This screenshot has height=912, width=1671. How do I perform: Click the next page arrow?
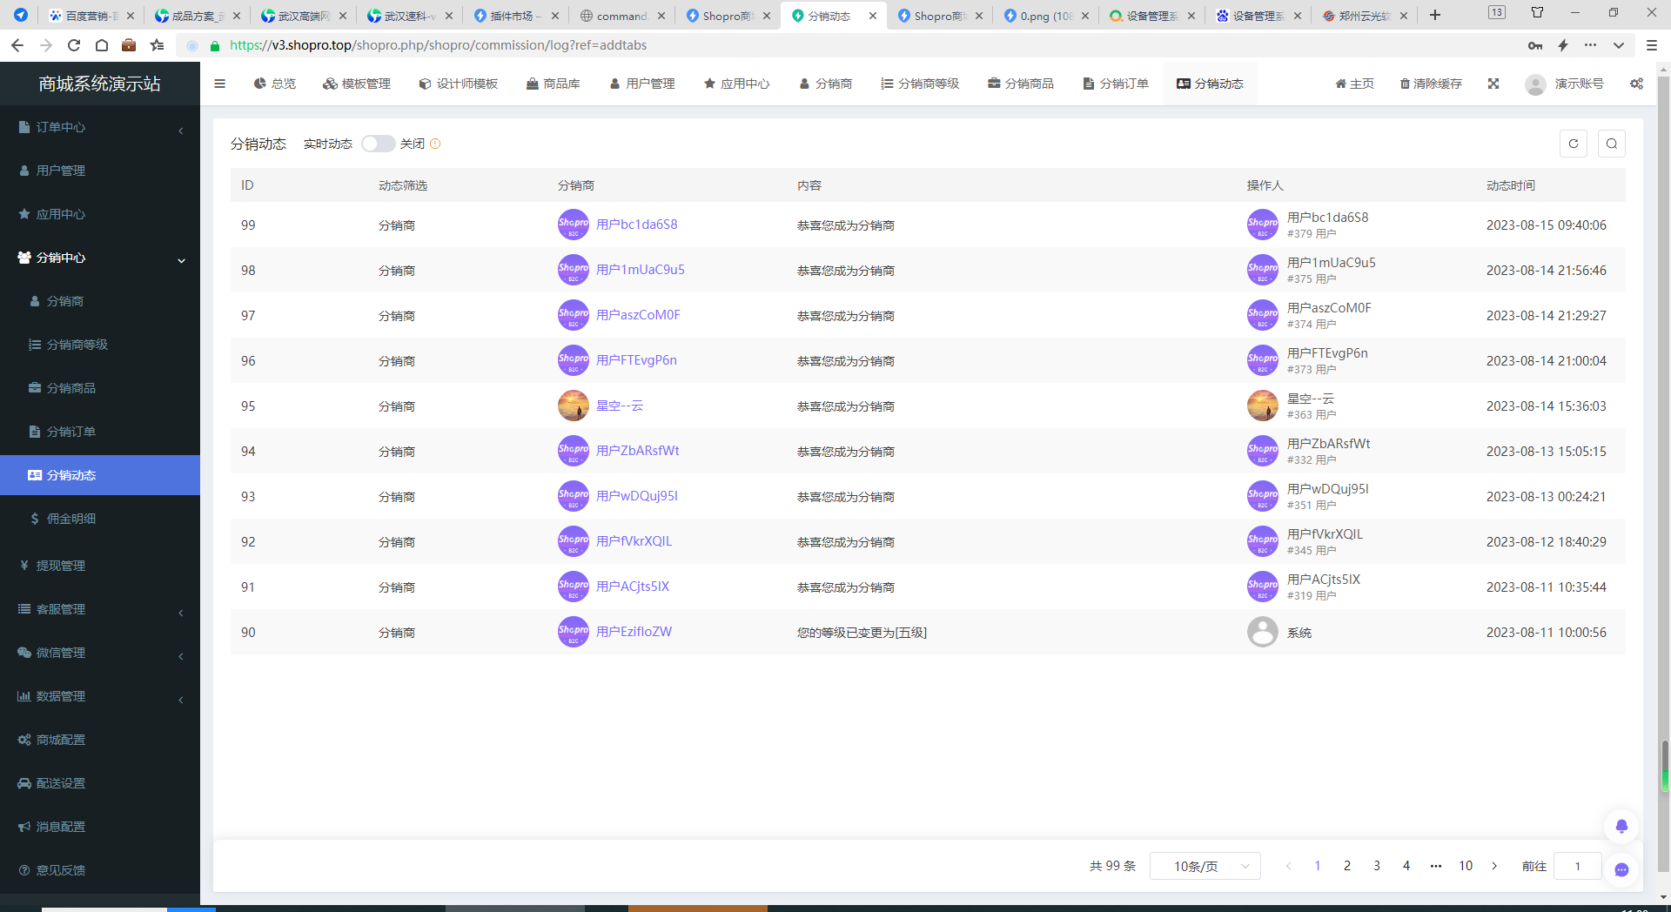coord(1495,866)
